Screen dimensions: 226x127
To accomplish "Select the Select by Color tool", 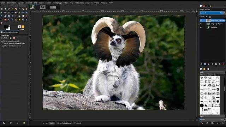I will (16, 9).
